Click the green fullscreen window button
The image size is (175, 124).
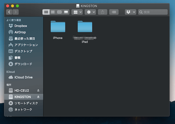coord(17,6)
